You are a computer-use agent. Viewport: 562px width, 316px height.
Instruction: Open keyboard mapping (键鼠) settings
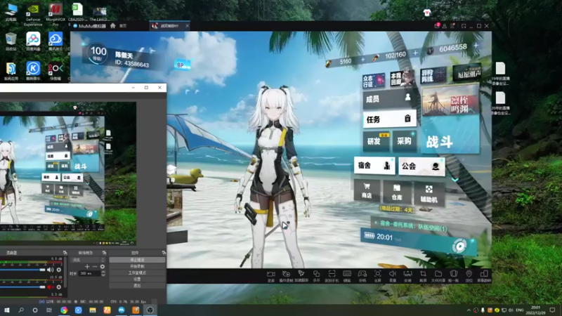pos(347,276)
